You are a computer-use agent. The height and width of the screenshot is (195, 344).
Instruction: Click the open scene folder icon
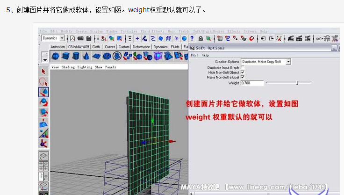tap(80, 39)
